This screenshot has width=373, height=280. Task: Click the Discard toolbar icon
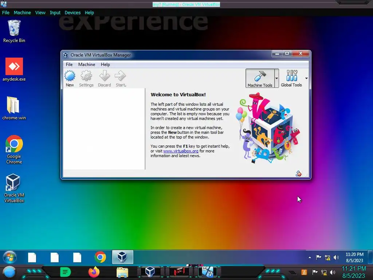click(105, 79)
